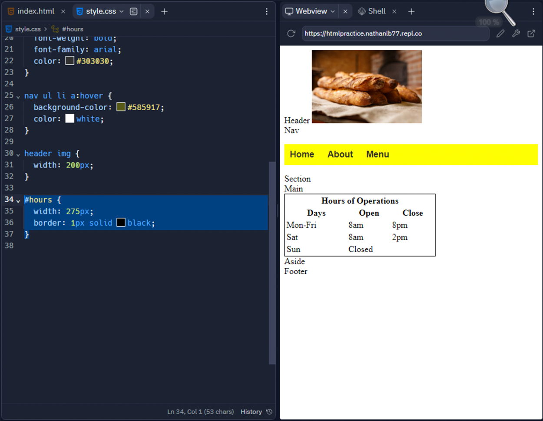Click the About link in yellow navbar
This screenshot has width=543, height=421.
(340, 154)
